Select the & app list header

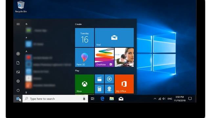click(26, 24)
